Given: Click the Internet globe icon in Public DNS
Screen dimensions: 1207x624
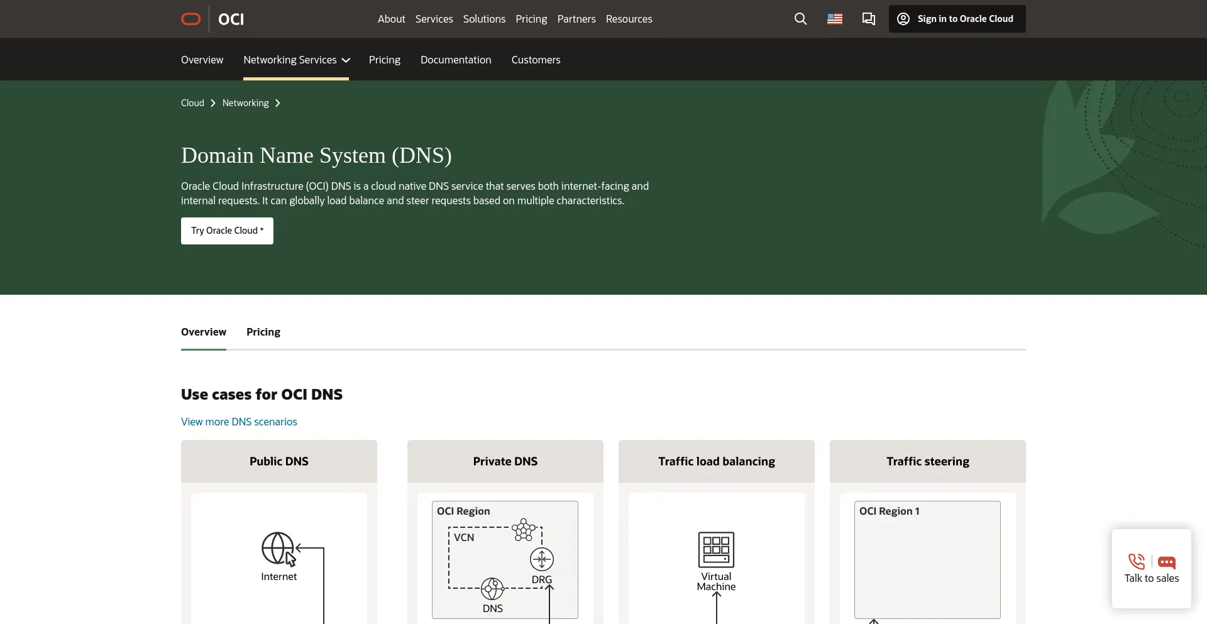Looking at the screenshot, I should click(278, 549).
